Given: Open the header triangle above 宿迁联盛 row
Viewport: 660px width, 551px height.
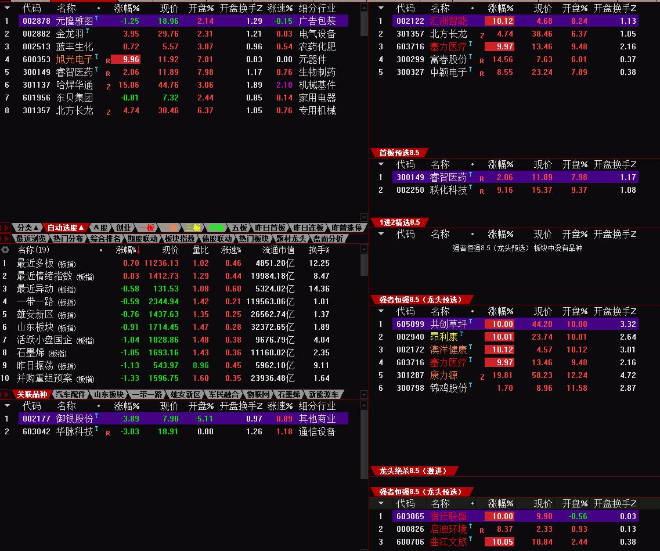Looking at the screenshot, I should (381, 503).
